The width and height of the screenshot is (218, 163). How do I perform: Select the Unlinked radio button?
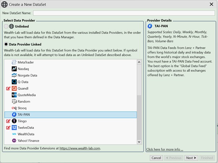point(6,26)
